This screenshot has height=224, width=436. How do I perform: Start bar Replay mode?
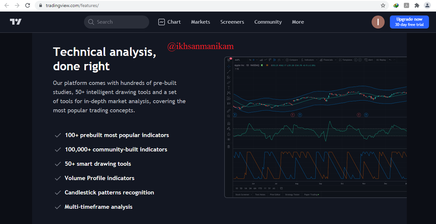coord(381,60)
